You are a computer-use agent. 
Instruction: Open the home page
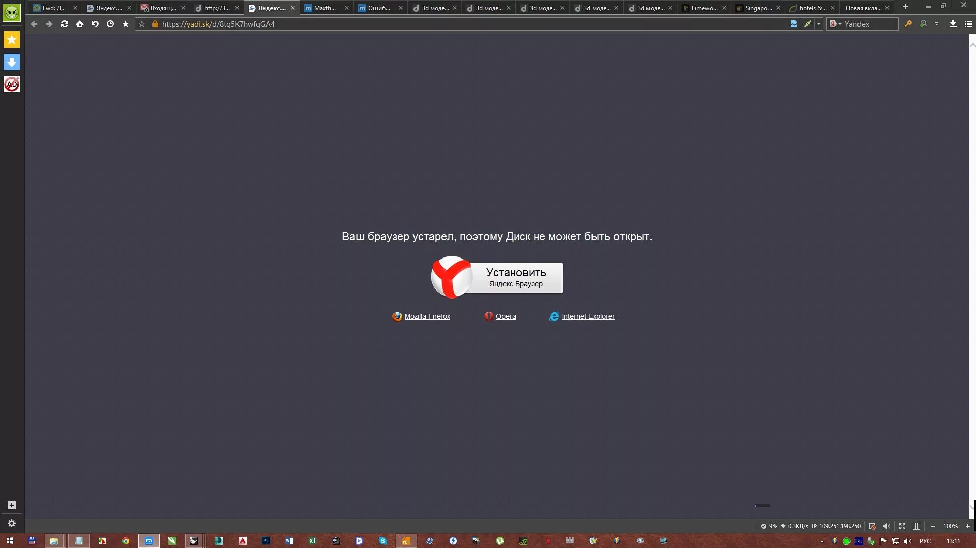click(x=80, y=24)
